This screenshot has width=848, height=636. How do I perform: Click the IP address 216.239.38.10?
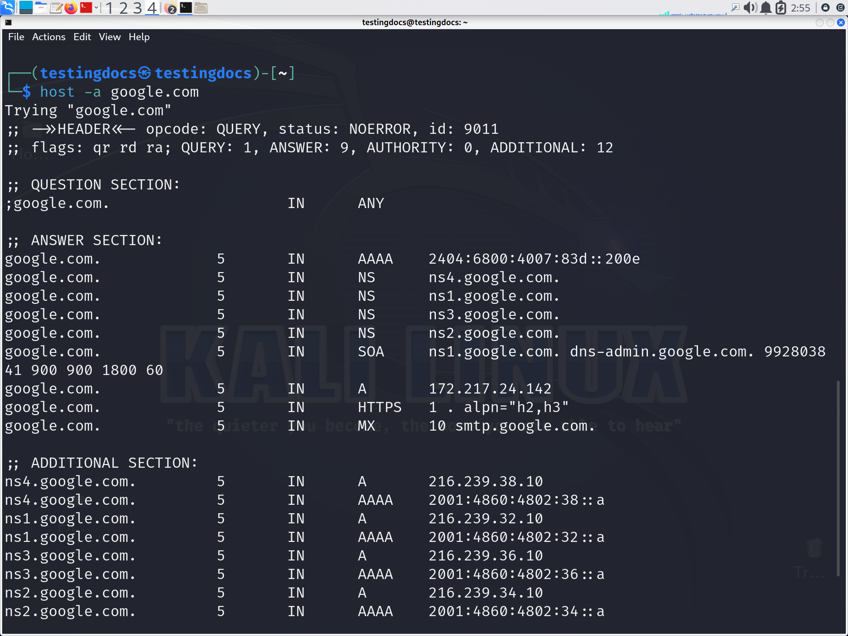[x=485, y=481]
